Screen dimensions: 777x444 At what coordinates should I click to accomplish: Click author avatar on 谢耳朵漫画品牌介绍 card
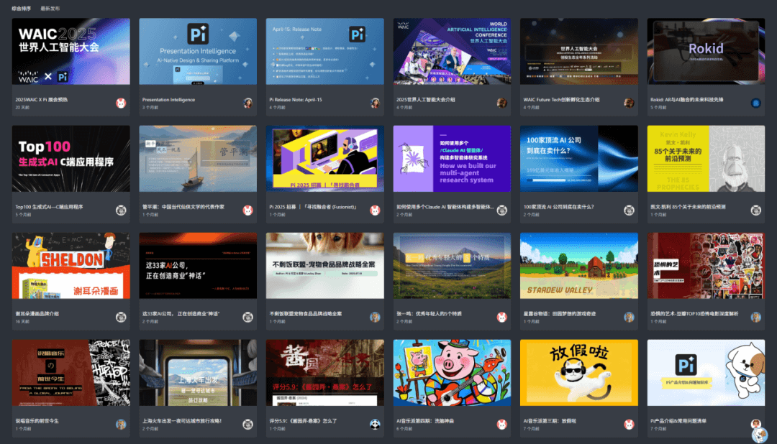(x=121, y=317)
